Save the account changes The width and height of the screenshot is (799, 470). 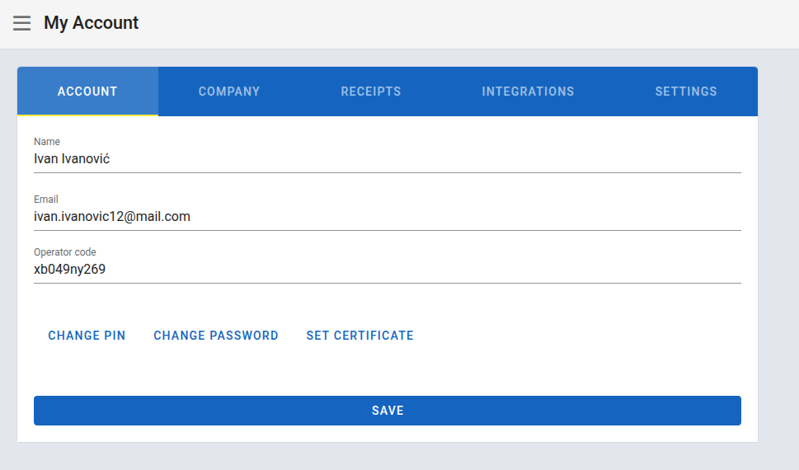[388, 411]
